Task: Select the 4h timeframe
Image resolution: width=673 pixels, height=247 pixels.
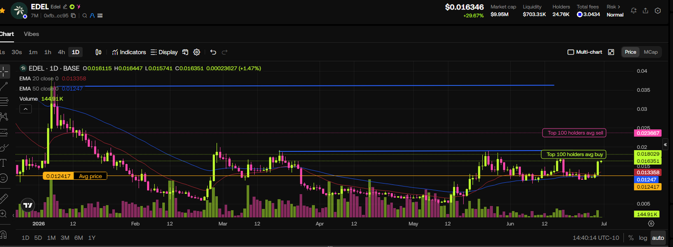Action: (x=61, y=52)
